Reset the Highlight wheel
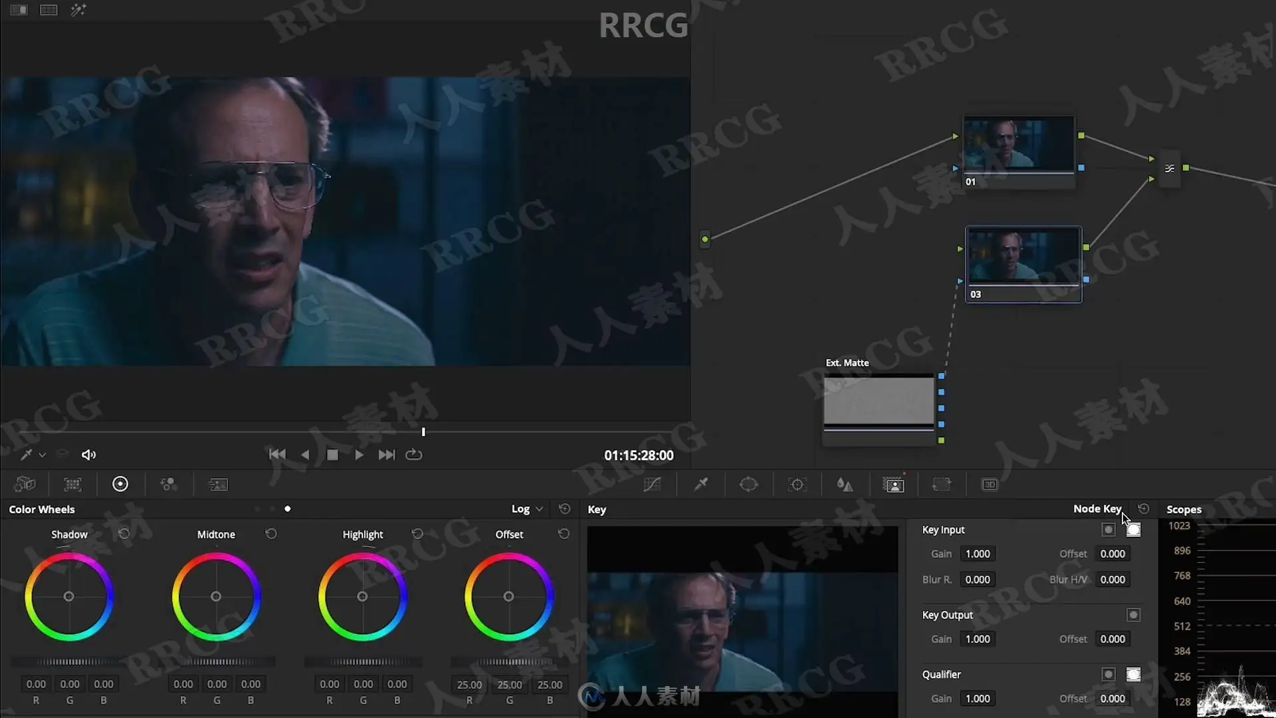 (417, 533)
